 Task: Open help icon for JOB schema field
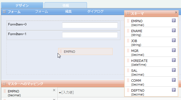tap(174, 40)
